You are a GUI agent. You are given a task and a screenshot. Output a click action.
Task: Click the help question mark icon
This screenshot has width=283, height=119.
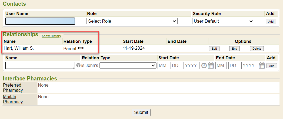(78, 65)
